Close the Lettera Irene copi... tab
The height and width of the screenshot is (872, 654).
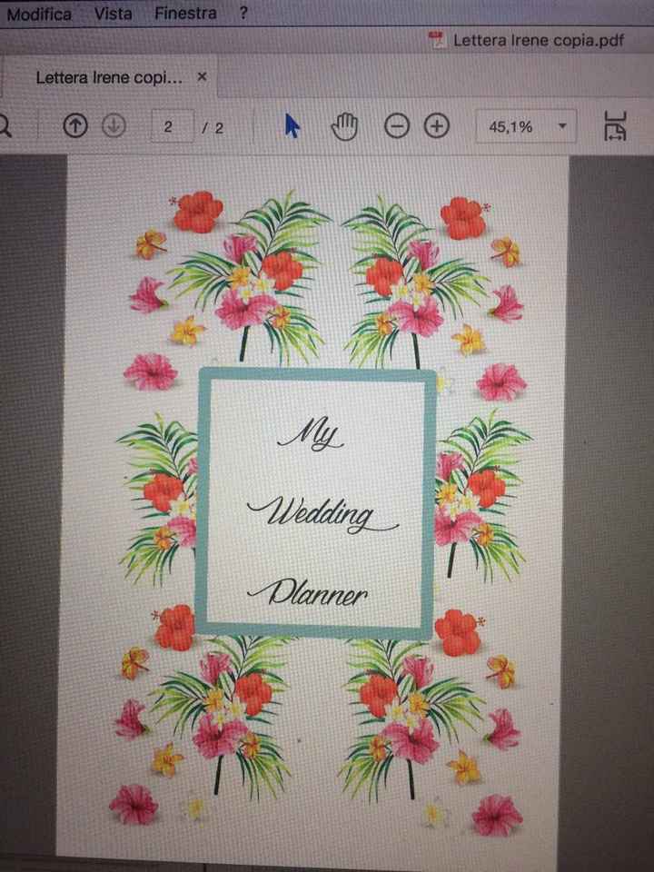[202, 77]
